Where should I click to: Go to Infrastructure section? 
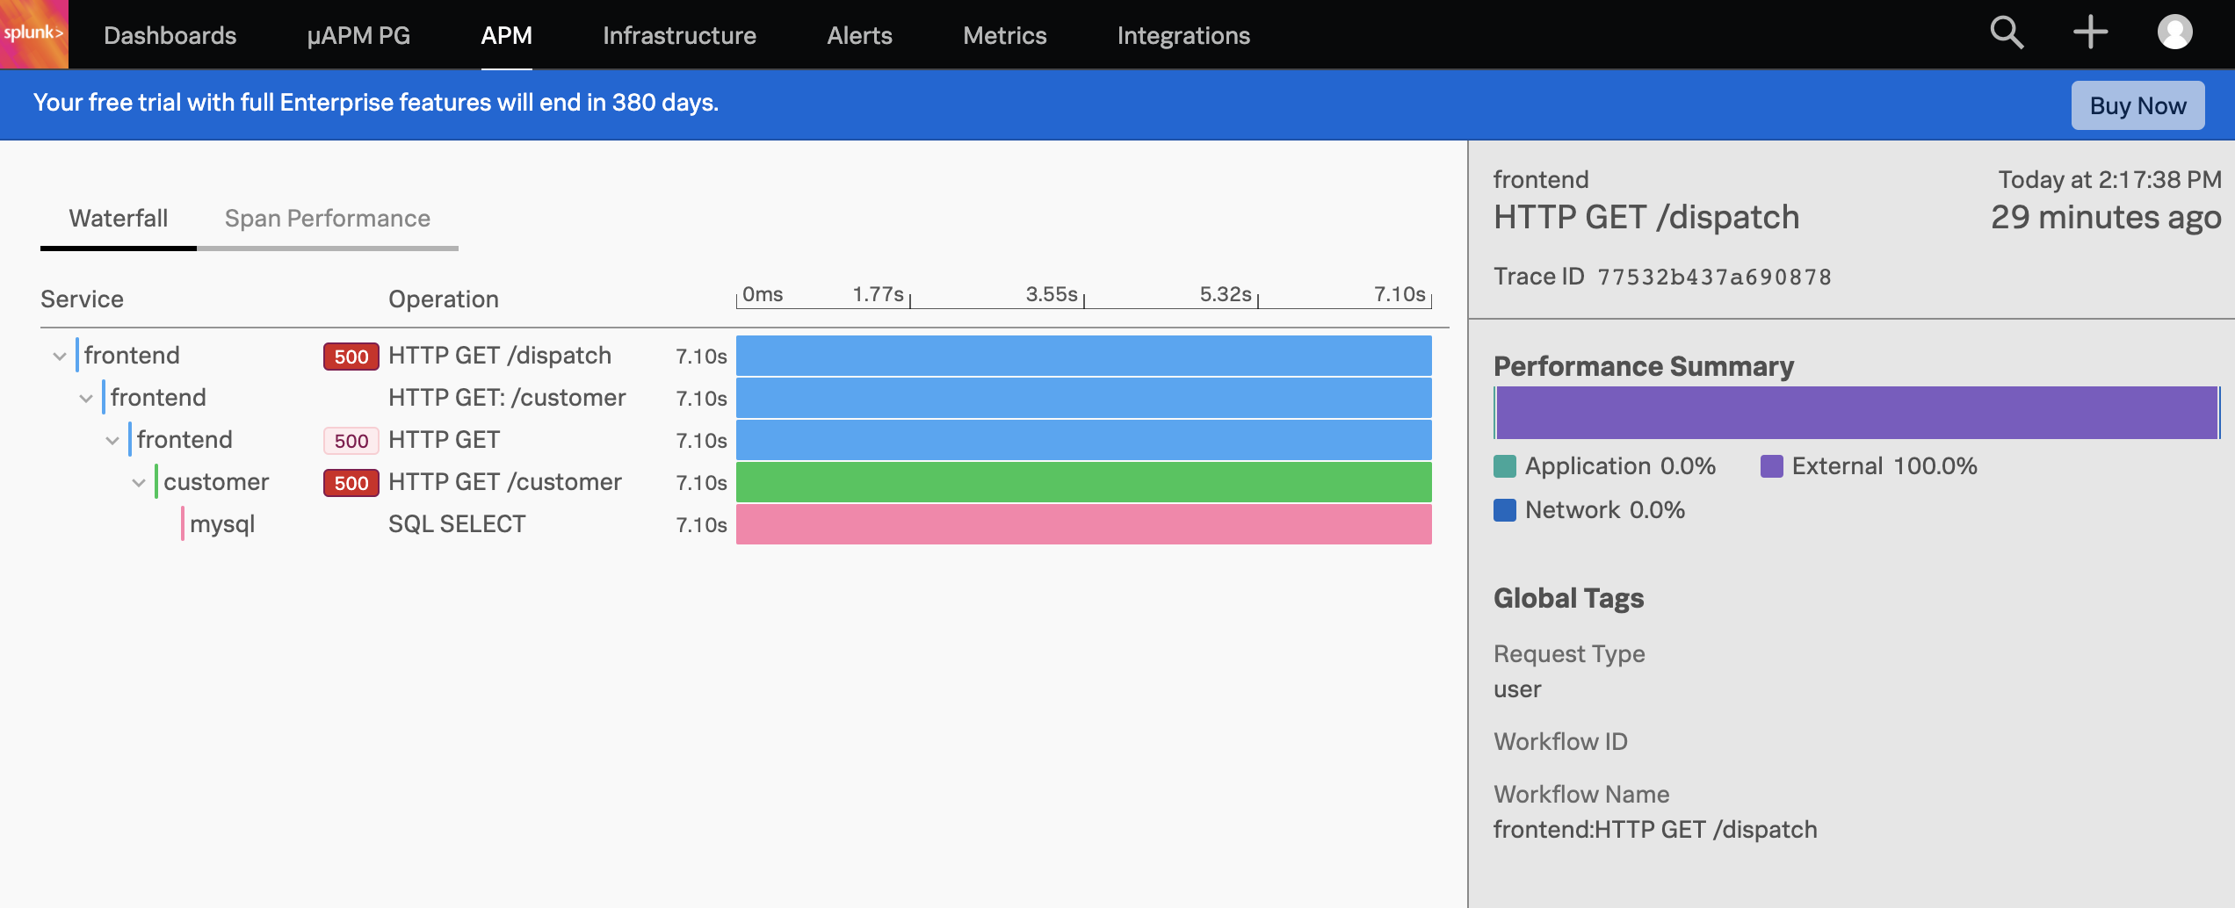click(679, 35)
